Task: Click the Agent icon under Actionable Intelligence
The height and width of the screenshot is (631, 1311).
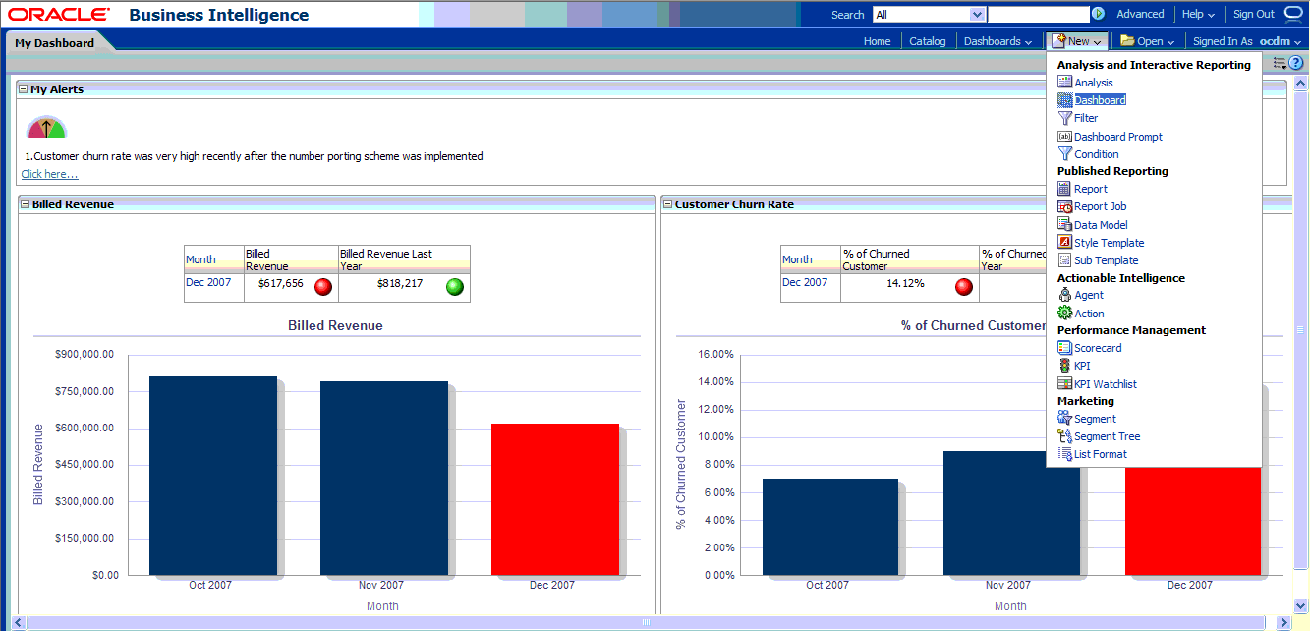Action: click(x=1064, y=295)
